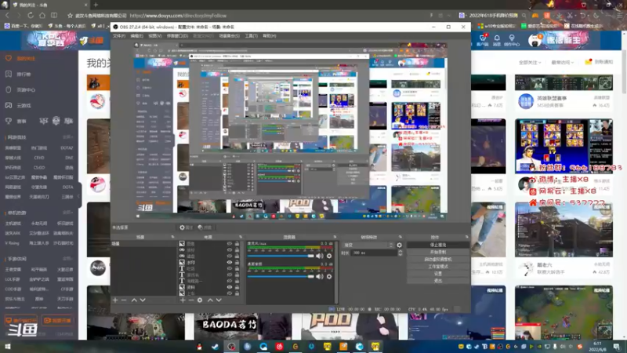Expand 全部 beside 单机热游 category
Image resolution: width=627 pixels, height=353 pixels.
coord(67,213)
